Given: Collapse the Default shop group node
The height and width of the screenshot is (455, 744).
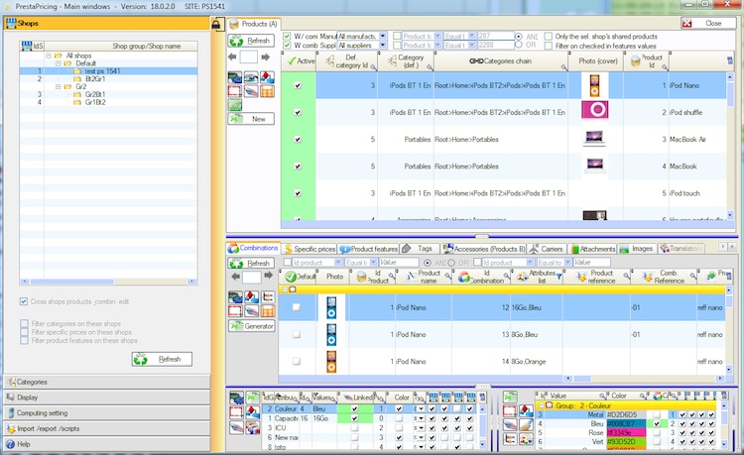Looking at the screenshot, I should click(x=61, y=62).
